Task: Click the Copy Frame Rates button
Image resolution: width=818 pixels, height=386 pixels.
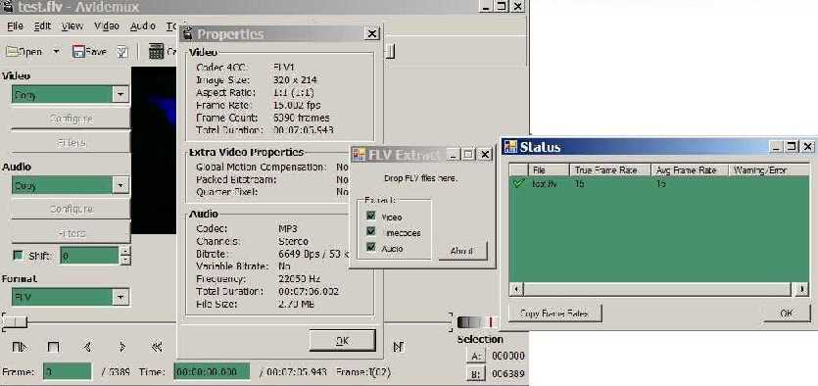Action: [554, 314]
